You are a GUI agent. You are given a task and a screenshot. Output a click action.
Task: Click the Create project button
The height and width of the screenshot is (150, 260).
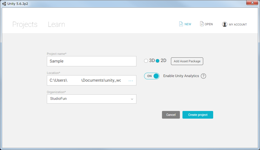coord(198,115)
